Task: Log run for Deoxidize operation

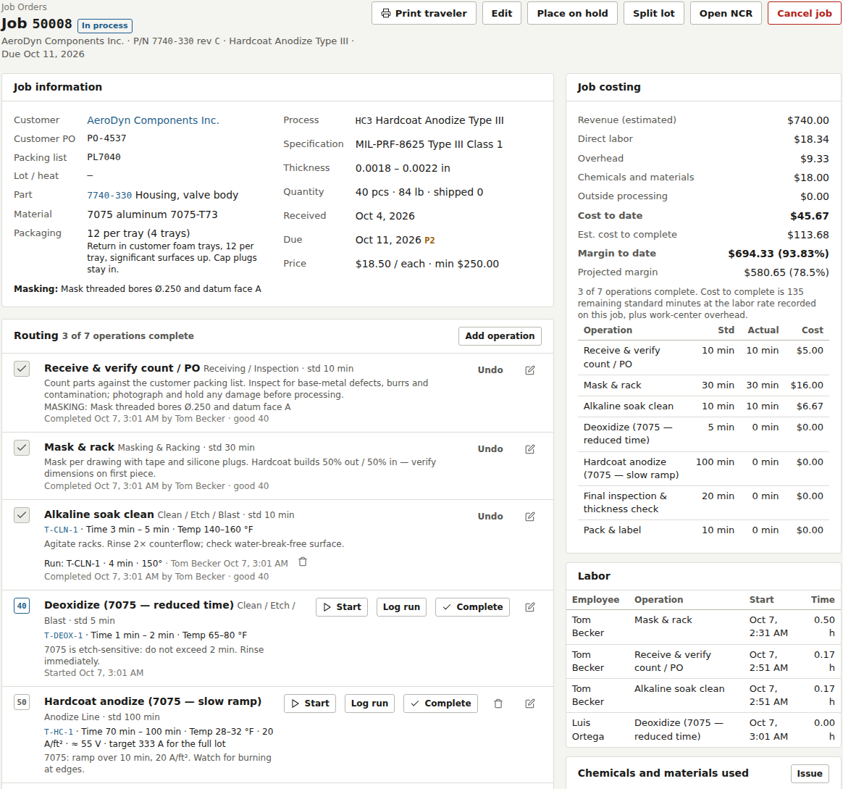Action: (x=401, y=607)
